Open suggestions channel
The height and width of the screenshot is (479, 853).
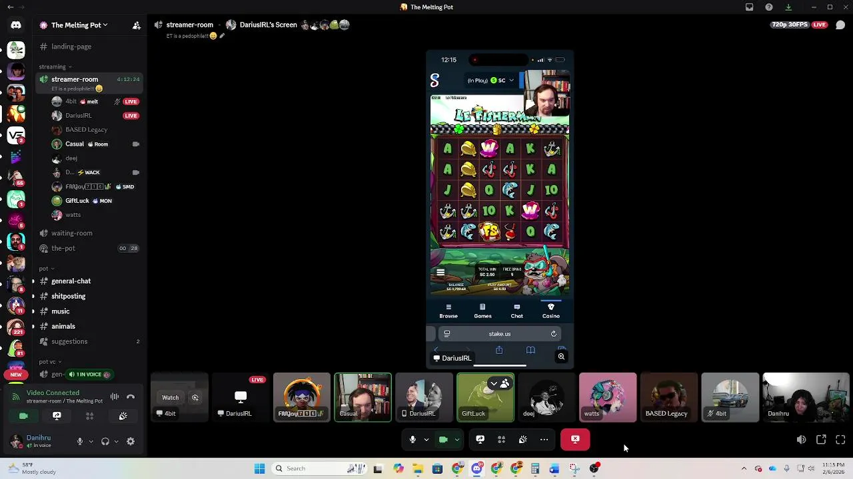tap(89, 341)
